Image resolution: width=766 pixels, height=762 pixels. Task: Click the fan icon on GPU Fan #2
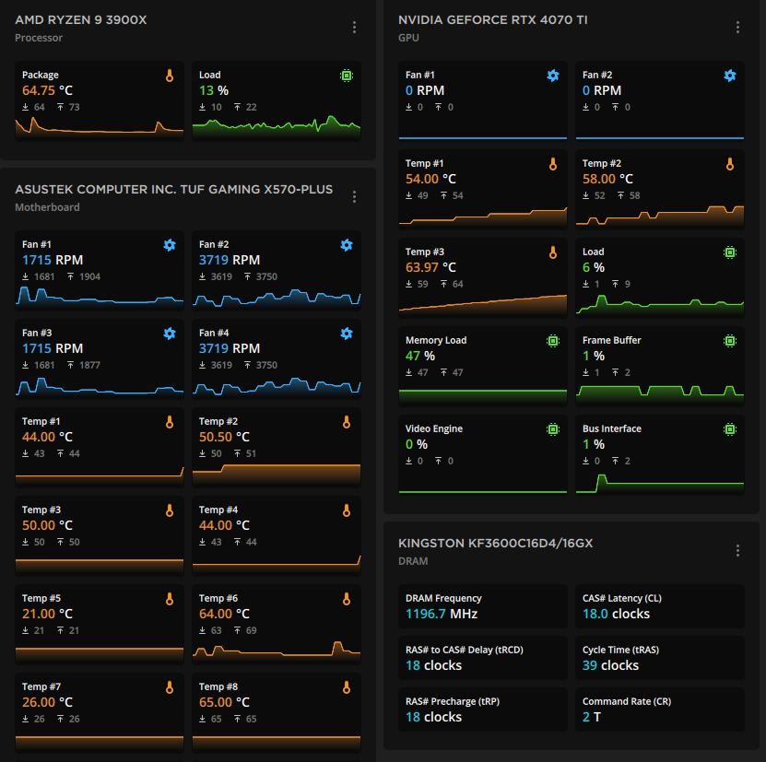click(730, 76)
